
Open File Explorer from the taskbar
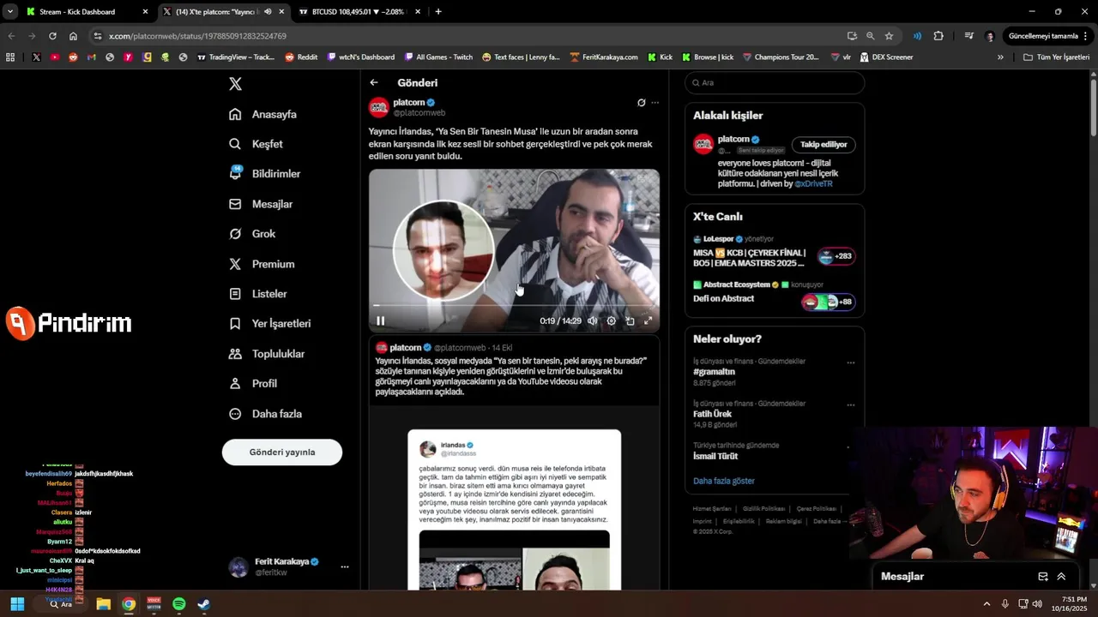click(103, 604)
